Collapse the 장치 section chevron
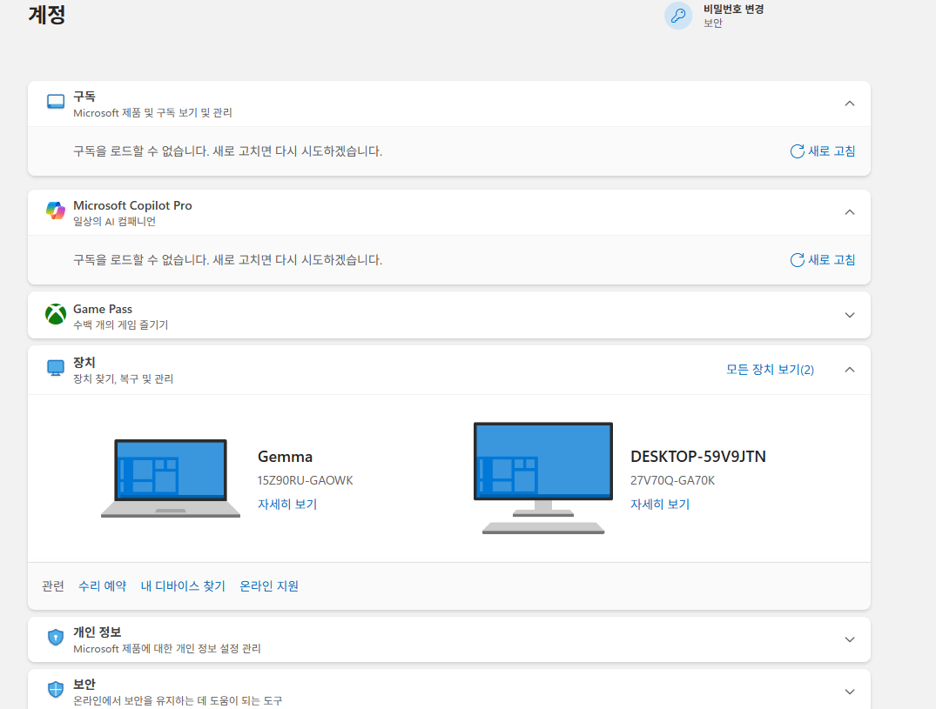Viewport: 936px width, 709px height. coord(850,370)
